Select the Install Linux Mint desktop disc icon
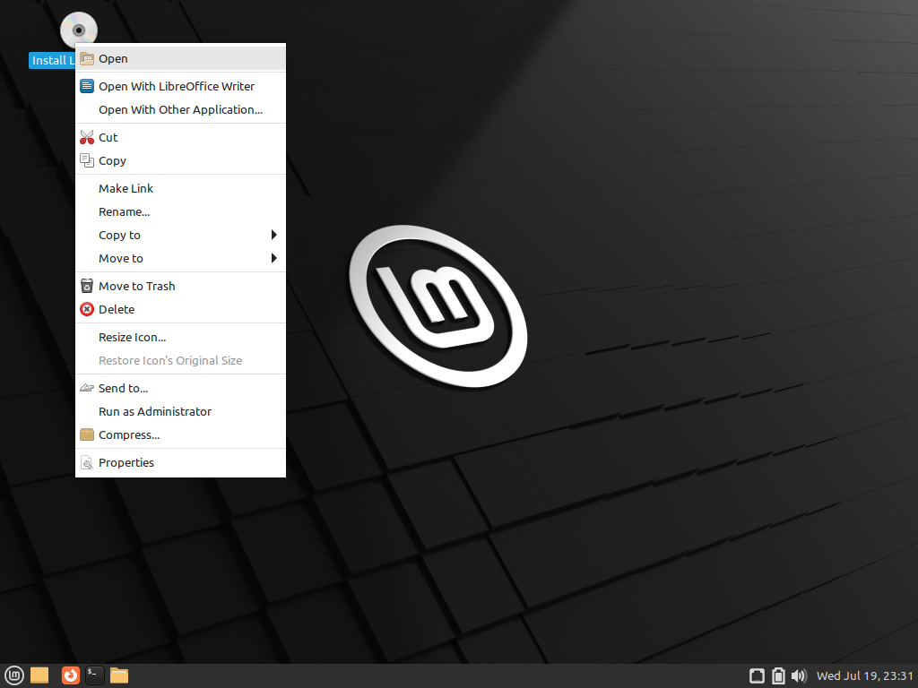Screen dimensions: 918x688 click(79, 30)
